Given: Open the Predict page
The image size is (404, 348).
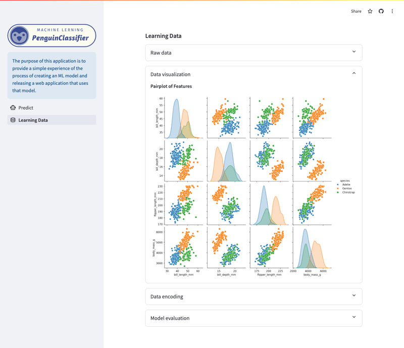Looking at the screenshot, I should (x=26, y=108).
